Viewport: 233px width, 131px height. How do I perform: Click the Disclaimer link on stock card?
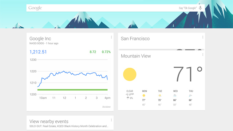click(106, 107)
